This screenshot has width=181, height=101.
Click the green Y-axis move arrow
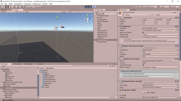point(57,17)
